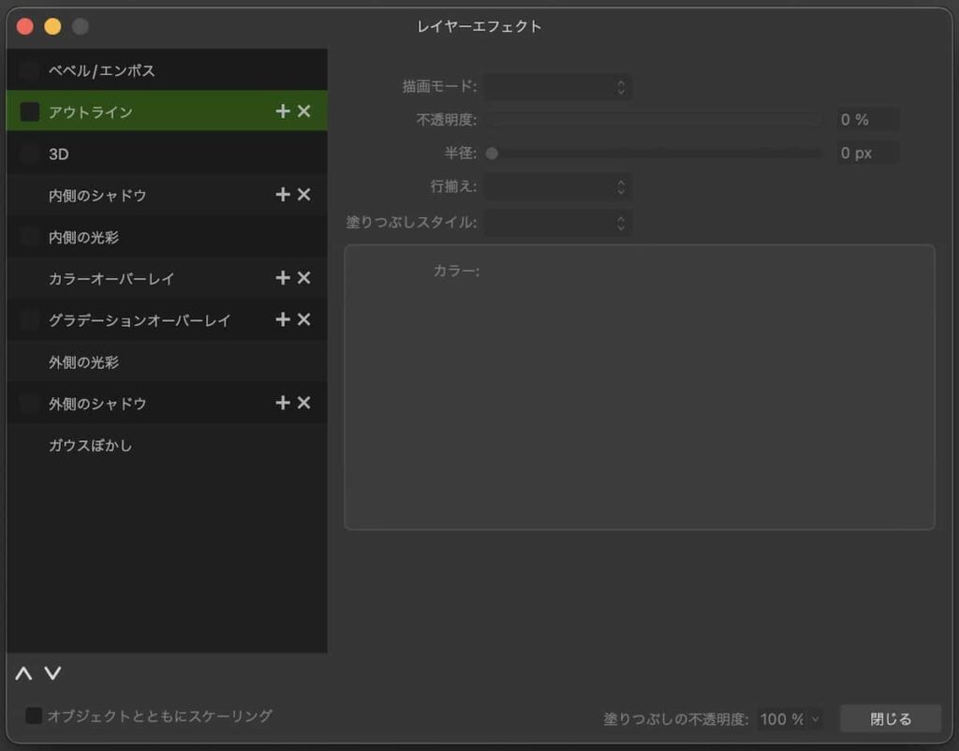Select 内側のシャドウ effect row
Screen dimensions: 959x751
(x=167, y=195)
